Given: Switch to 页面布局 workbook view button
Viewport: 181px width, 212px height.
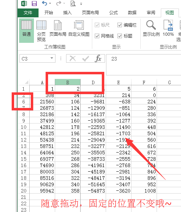Looking at the screenshot, I should point(58,28).
